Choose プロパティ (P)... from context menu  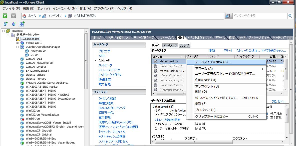(226, 110)
